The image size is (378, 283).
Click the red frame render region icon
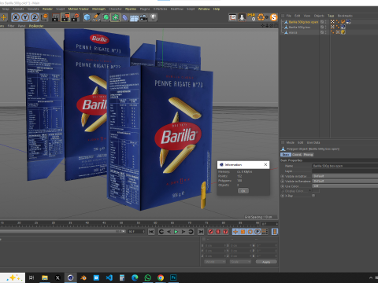pyautogui.click(x=232, y=17)
